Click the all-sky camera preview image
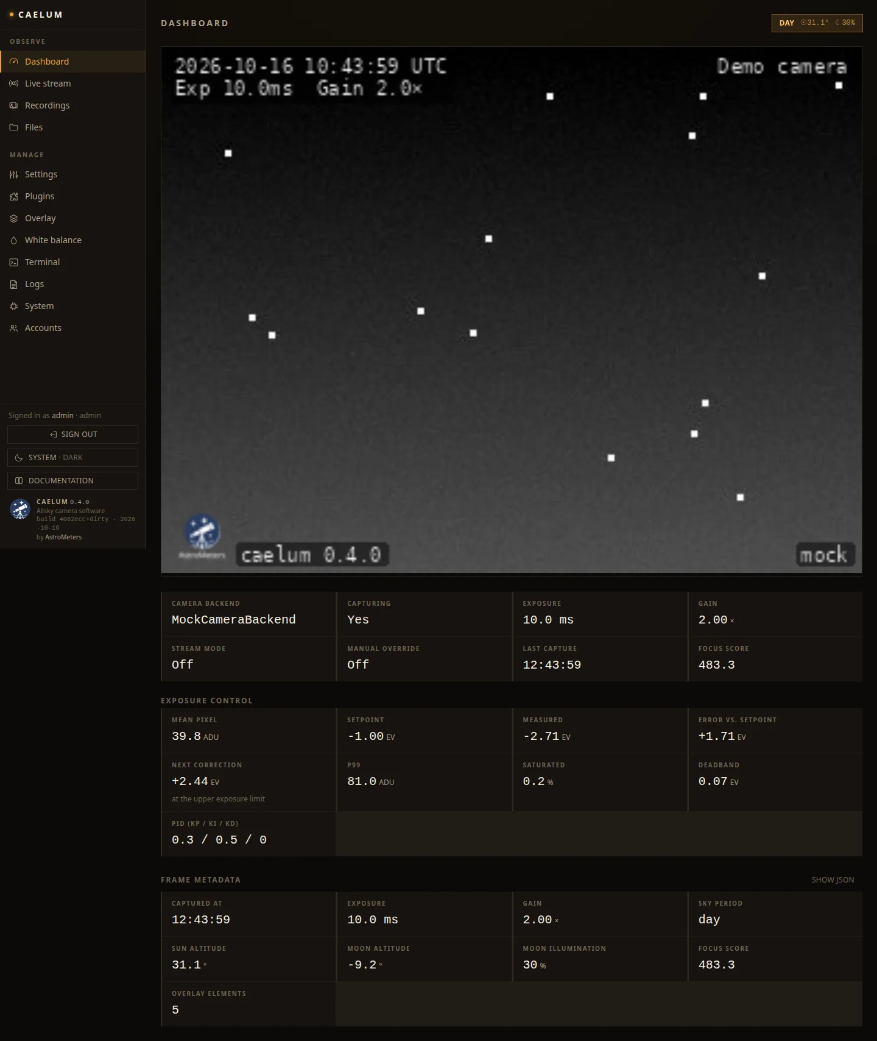 [x=512, y=310]
